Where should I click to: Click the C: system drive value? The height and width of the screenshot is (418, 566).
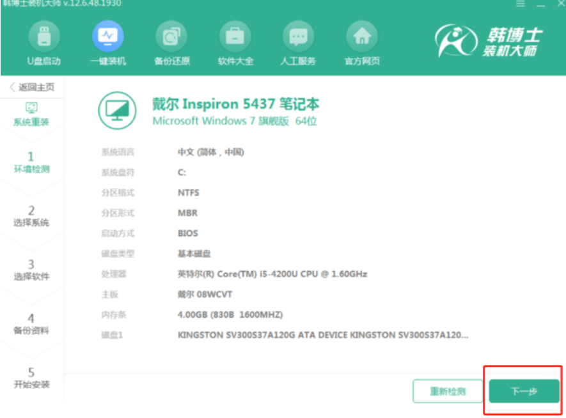click(x=182, y=173)
